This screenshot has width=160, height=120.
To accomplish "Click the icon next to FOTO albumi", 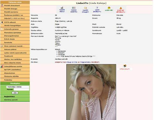I will coord(2,22).
